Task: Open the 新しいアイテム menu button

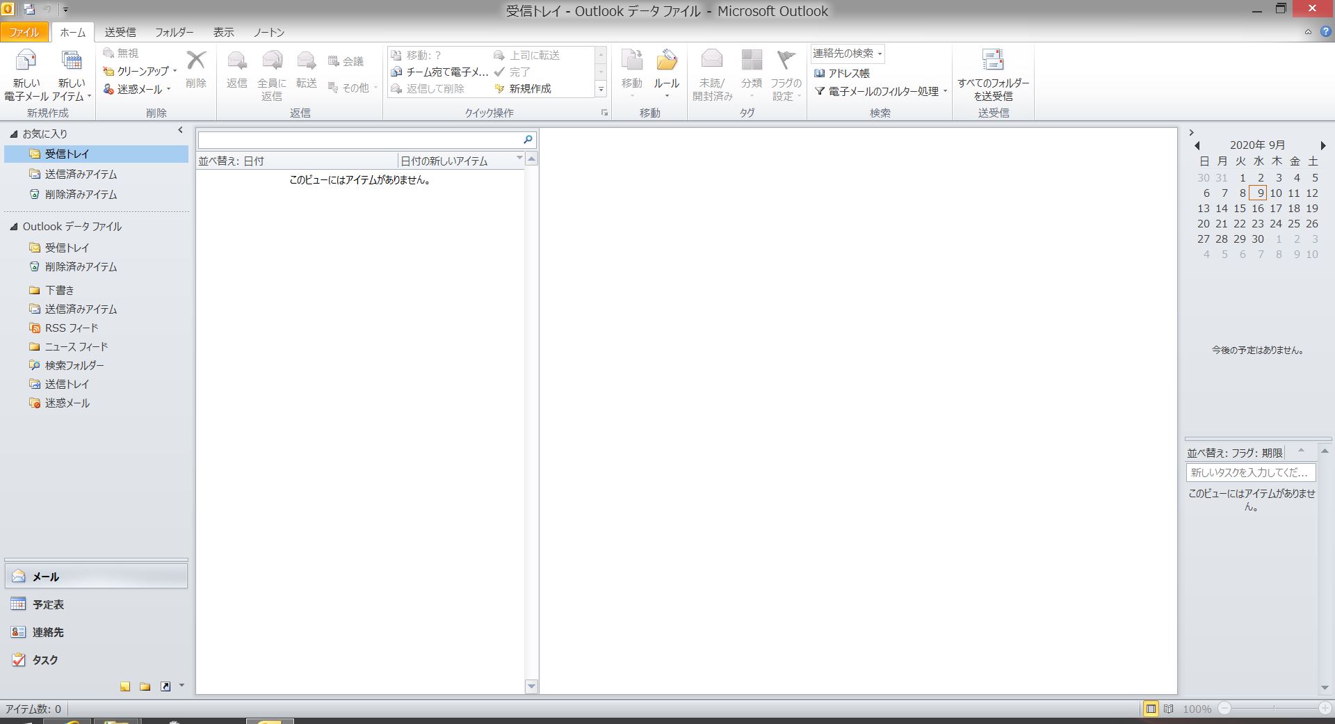Action: 72,75
